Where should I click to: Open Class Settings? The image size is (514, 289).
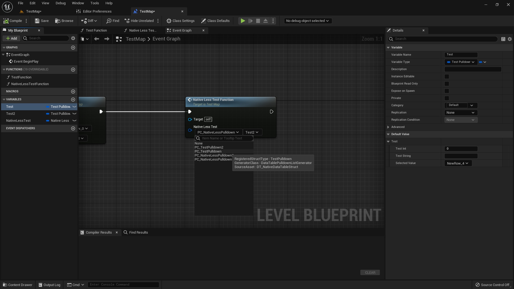(180, 21)
